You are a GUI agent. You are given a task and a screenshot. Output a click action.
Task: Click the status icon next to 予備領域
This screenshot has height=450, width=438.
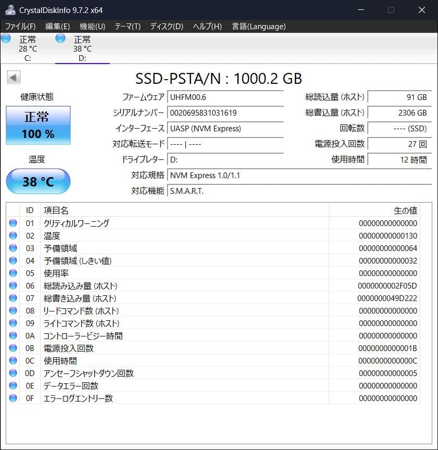[12, 248]
